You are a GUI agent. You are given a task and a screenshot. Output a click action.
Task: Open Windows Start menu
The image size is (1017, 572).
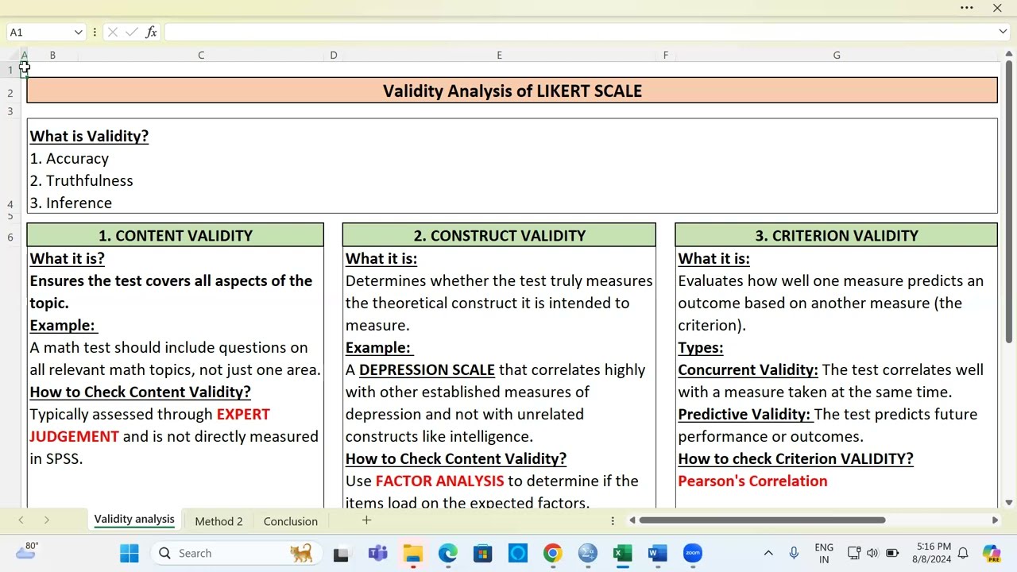[x=129, y=553]
